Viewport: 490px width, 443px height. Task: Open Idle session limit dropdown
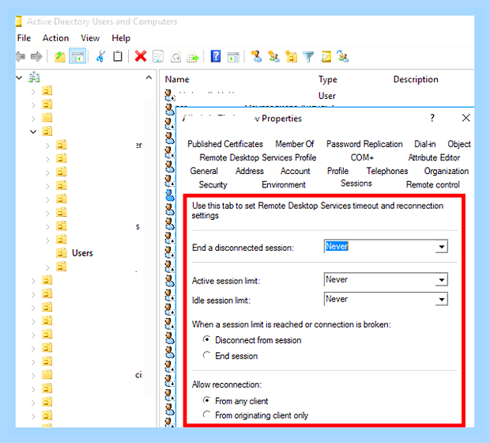441,299
